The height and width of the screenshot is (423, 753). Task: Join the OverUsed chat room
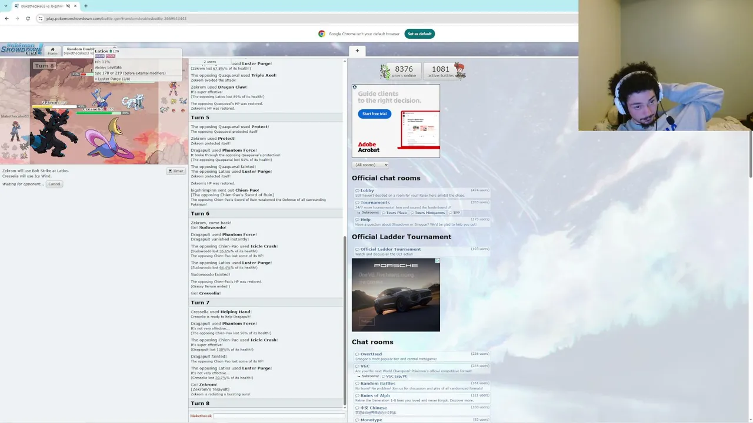421,356
